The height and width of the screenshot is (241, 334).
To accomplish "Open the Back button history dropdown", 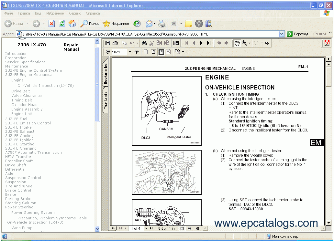I will 27,24.
